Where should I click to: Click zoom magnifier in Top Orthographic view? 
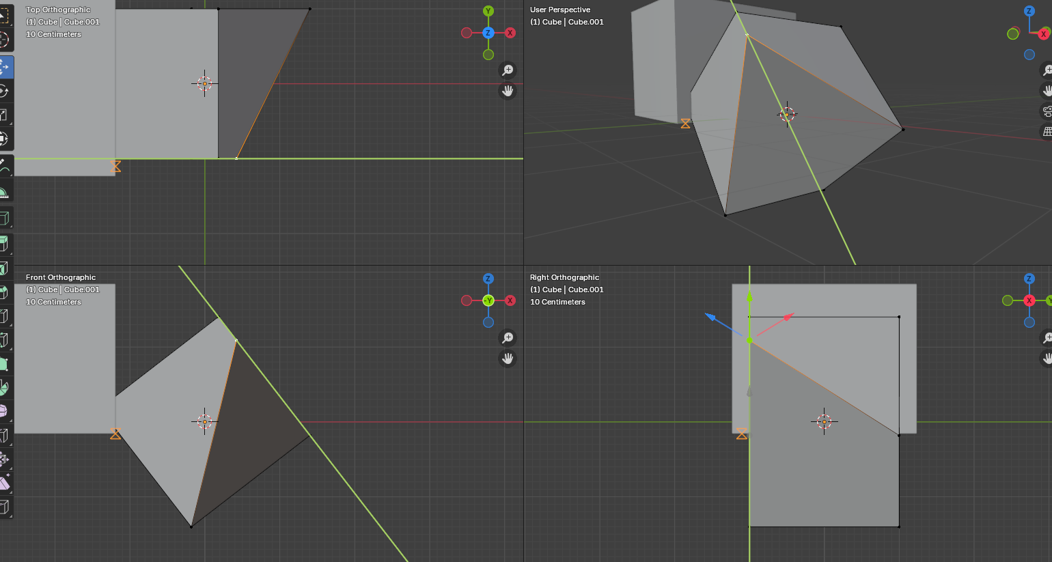(x=508, y=70)
